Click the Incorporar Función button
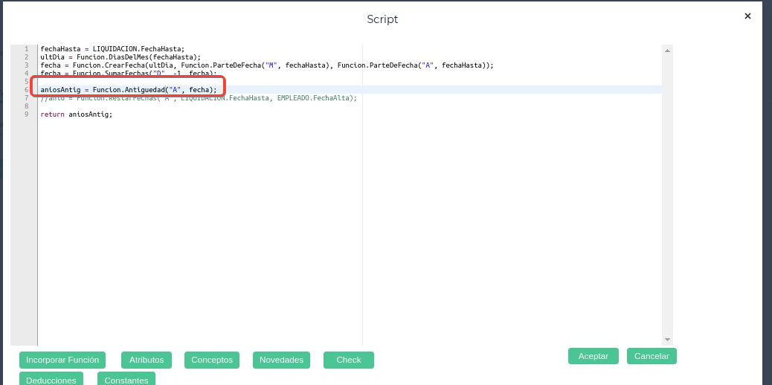 (x=62, y=360)
